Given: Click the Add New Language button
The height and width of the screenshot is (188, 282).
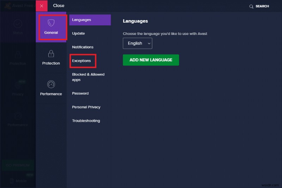Looking at the screenshot, I should point(151,60).
